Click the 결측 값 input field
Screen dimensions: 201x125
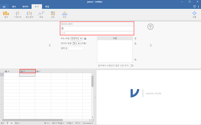76,48
